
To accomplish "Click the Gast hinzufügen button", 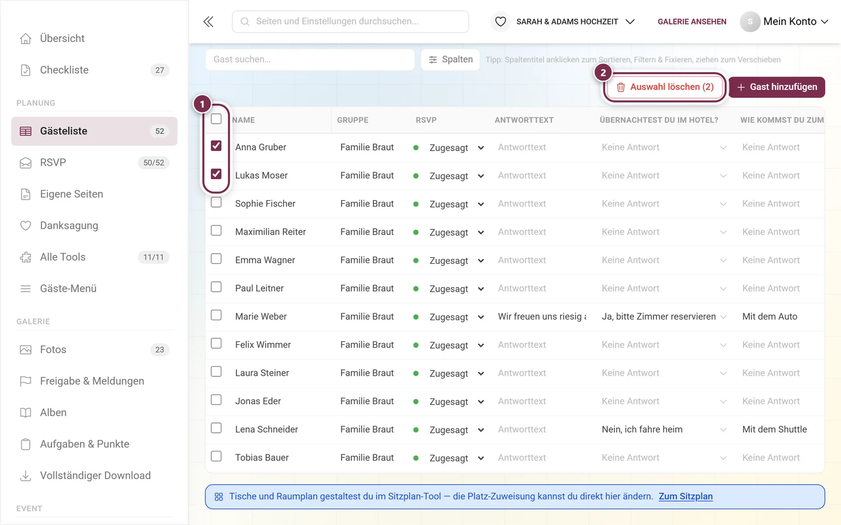I will coord(777,87).
